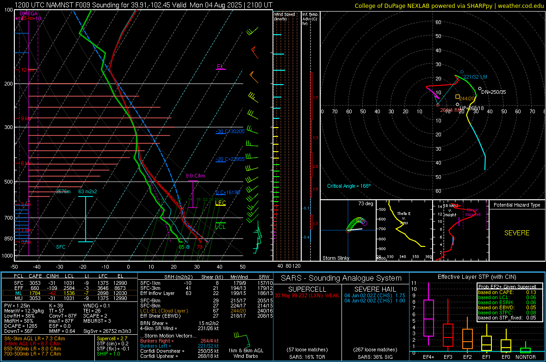
Task: Click the based on STP_fixed: 0.05 row
Action: pyautogui.click(x=507, y=318)
